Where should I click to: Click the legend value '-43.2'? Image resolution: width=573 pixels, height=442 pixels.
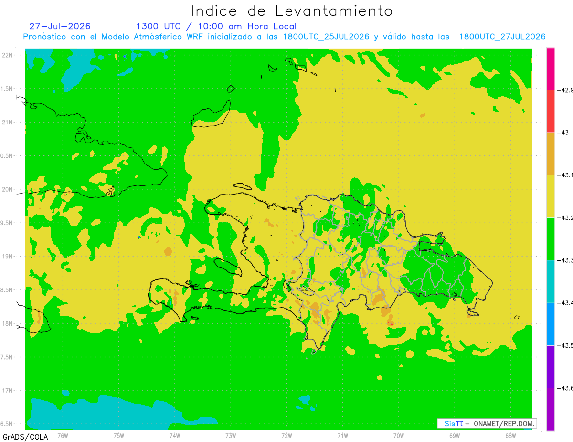click(565, 217)
